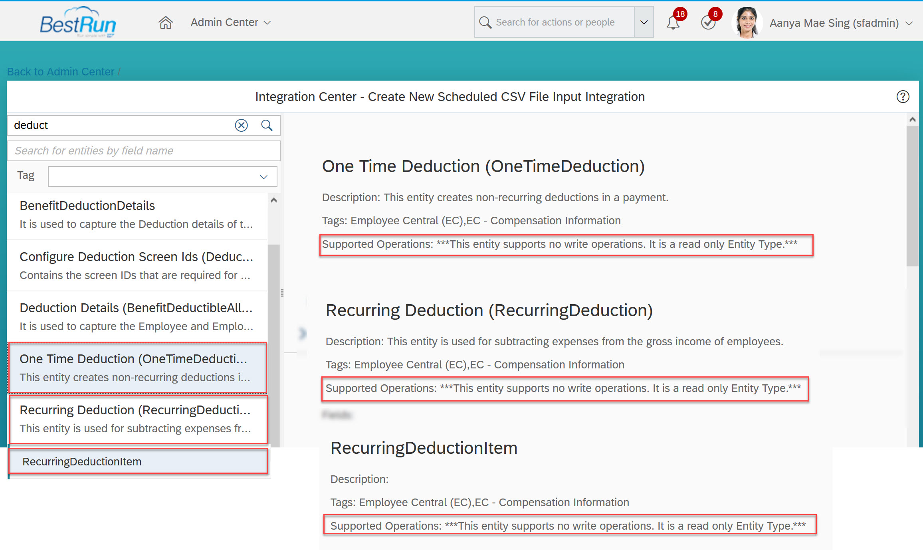Click the Search for actions or people field
The image size is (923, 550).
(x=555, y=22)
